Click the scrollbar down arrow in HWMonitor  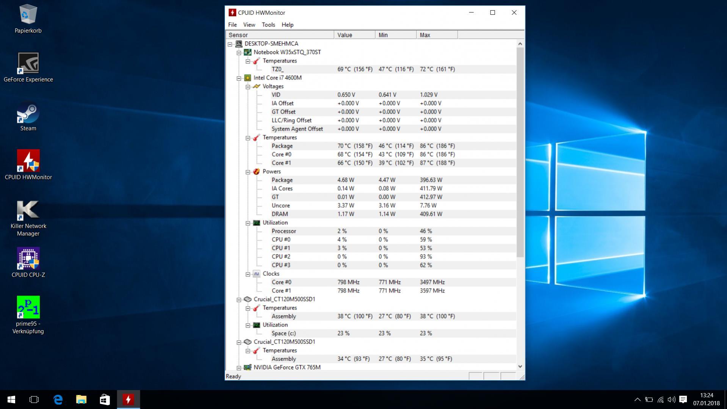point(520,366)
